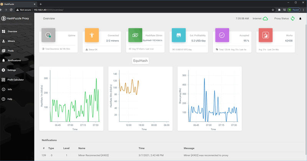The height and width of the screenshot is (161, 307).
Task: Click the browser Reload button
Action: [x=11, y=10]
